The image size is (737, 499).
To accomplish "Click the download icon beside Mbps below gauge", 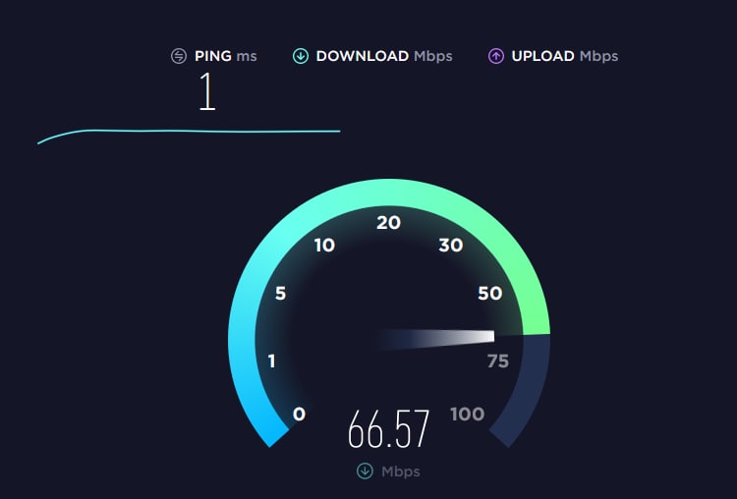I will pyautogui.click(x=365, y=471).
